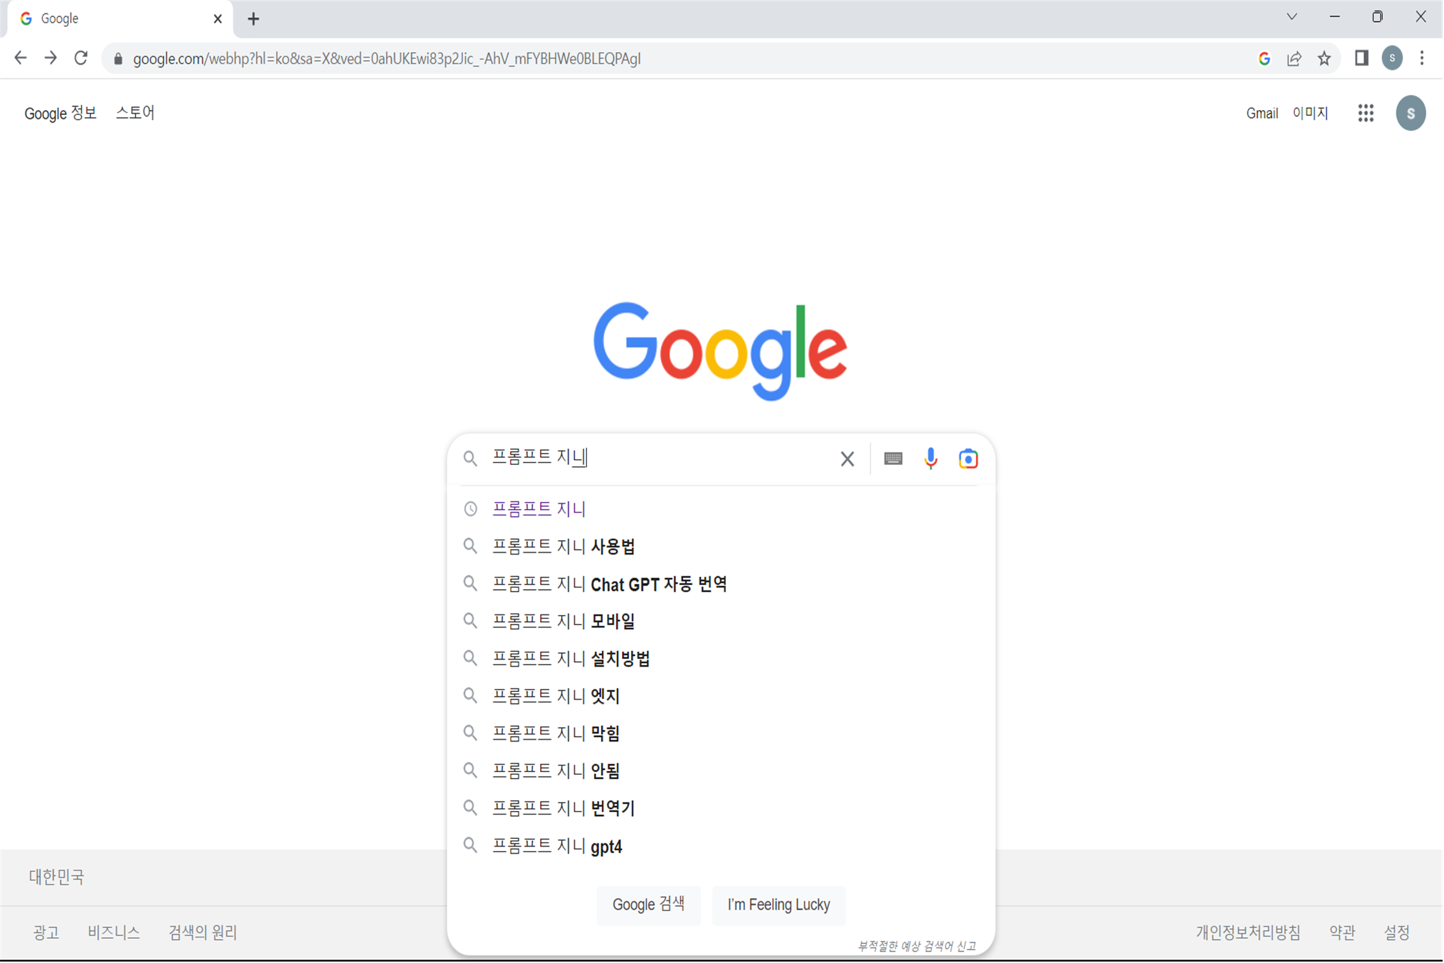Viewport: 1444px width, 963px height.
Task: Open 개인정보처리방침 footer link
Action: point(1247,932)
